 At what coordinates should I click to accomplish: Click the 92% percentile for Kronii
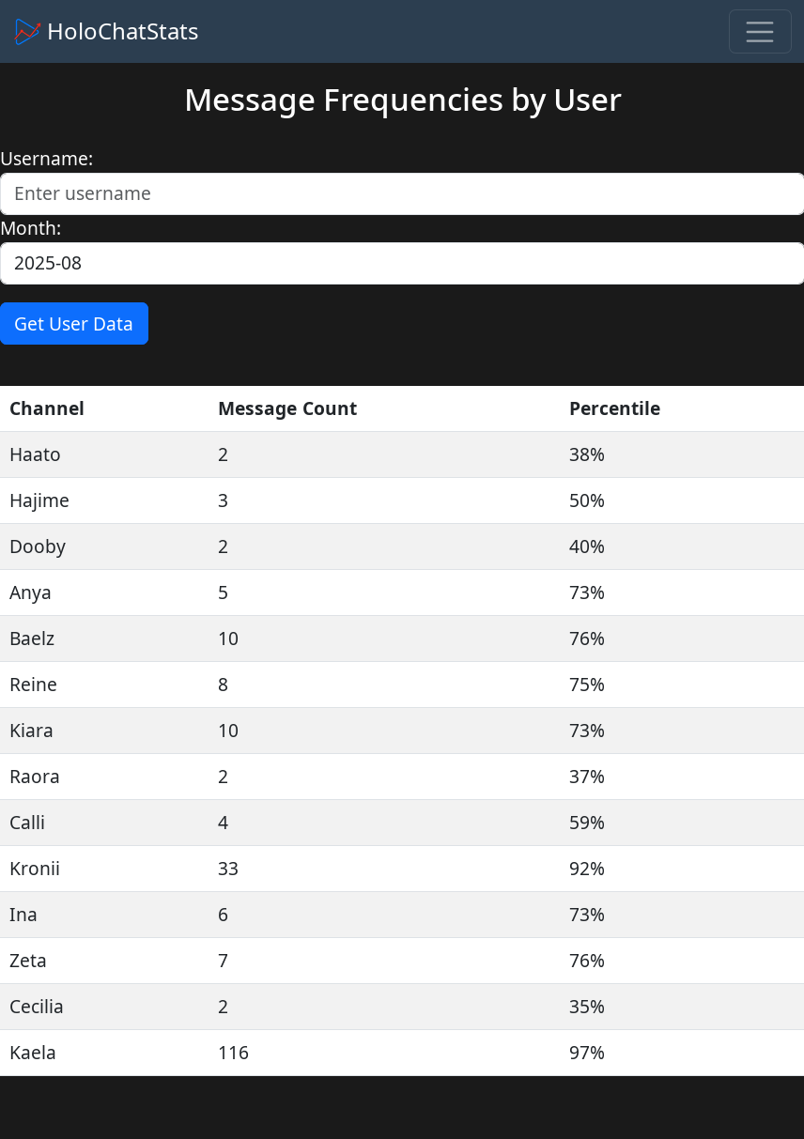click(586, 869)
